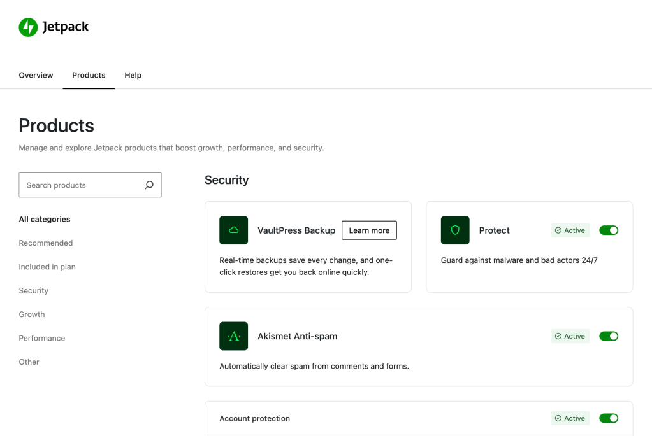
Task: Click the VaultPress Backup cloud icon
Action: (233, 230)
